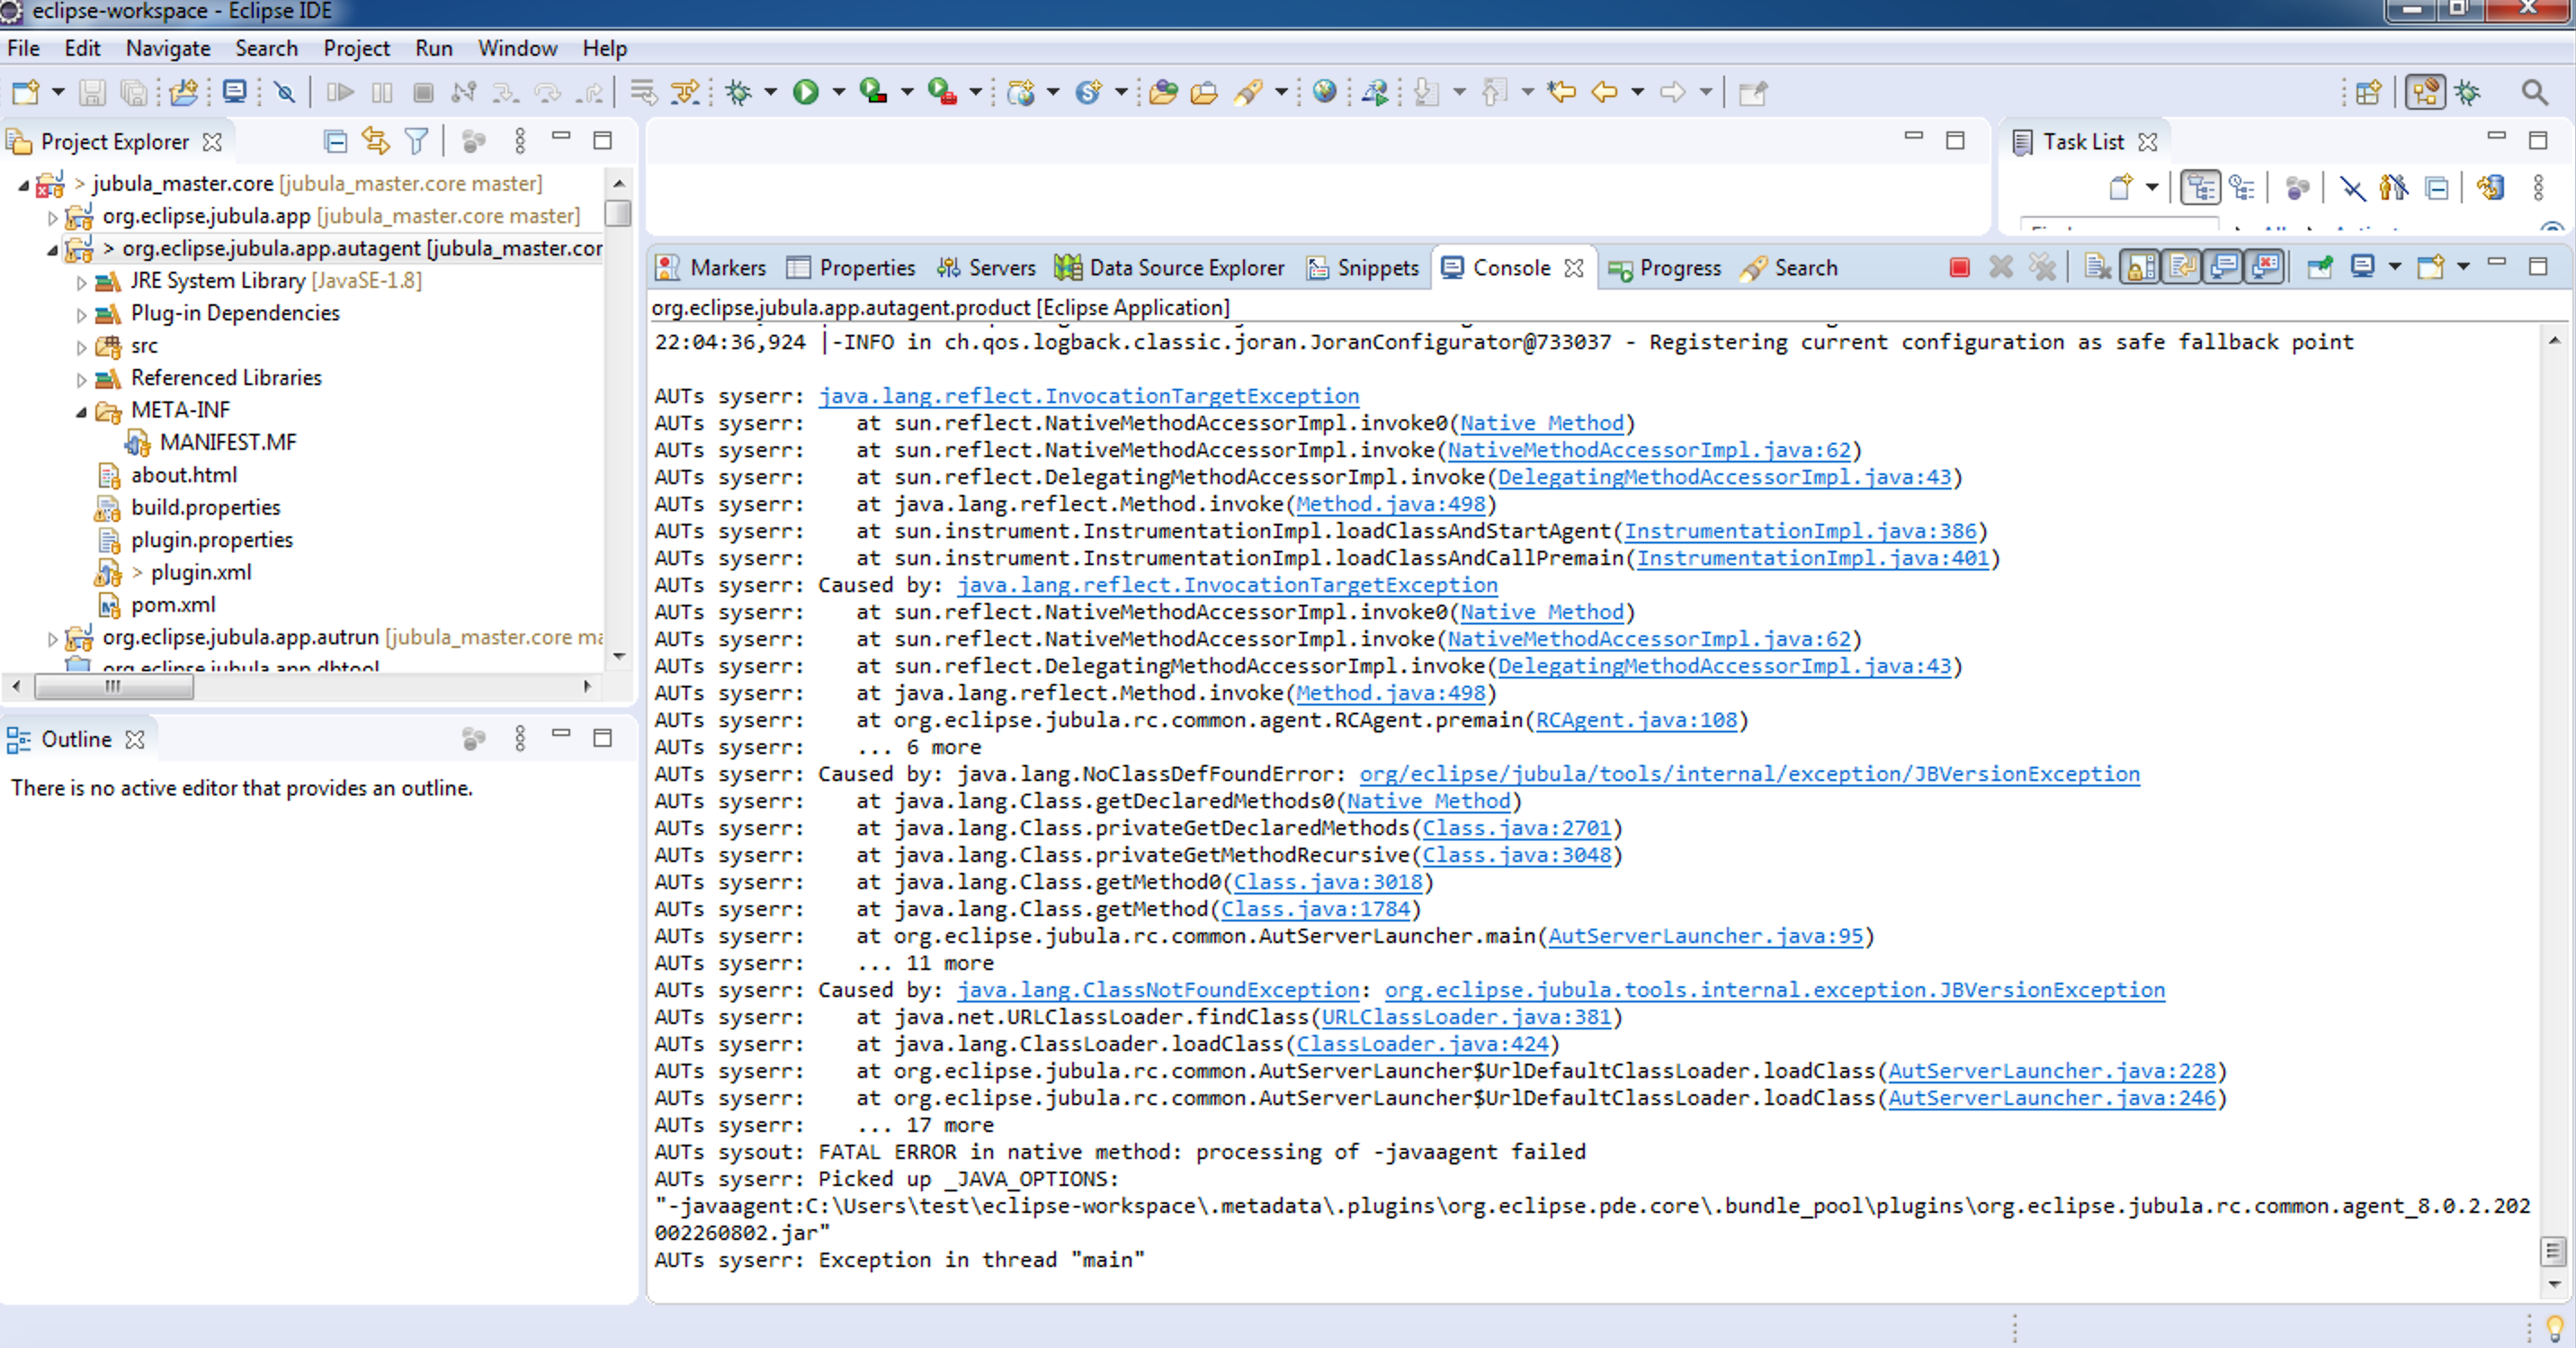Pin the Console view

point(2320,267)
